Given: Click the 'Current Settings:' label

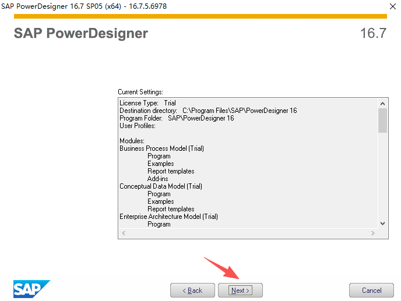Looking at the screenshot, I should (x=140, y=92).
